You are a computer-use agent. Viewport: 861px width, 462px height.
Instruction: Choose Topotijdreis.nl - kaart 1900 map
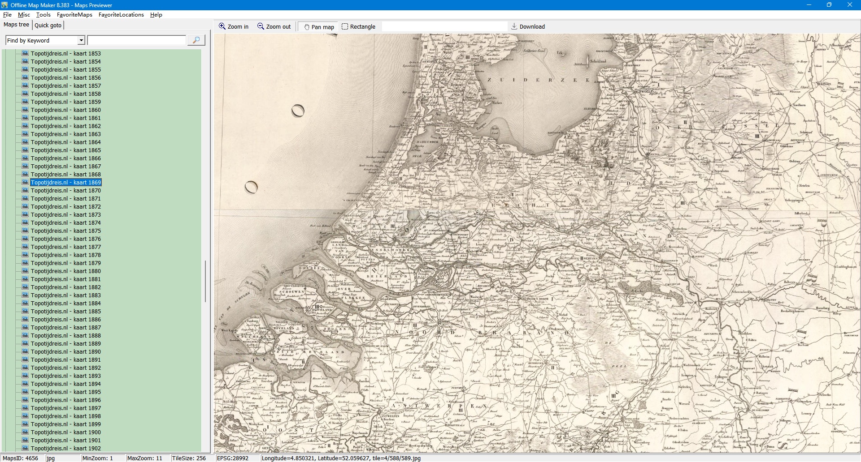65,432
